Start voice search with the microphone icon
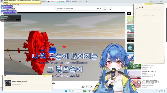167x93 pixels. tap(110, 9)
